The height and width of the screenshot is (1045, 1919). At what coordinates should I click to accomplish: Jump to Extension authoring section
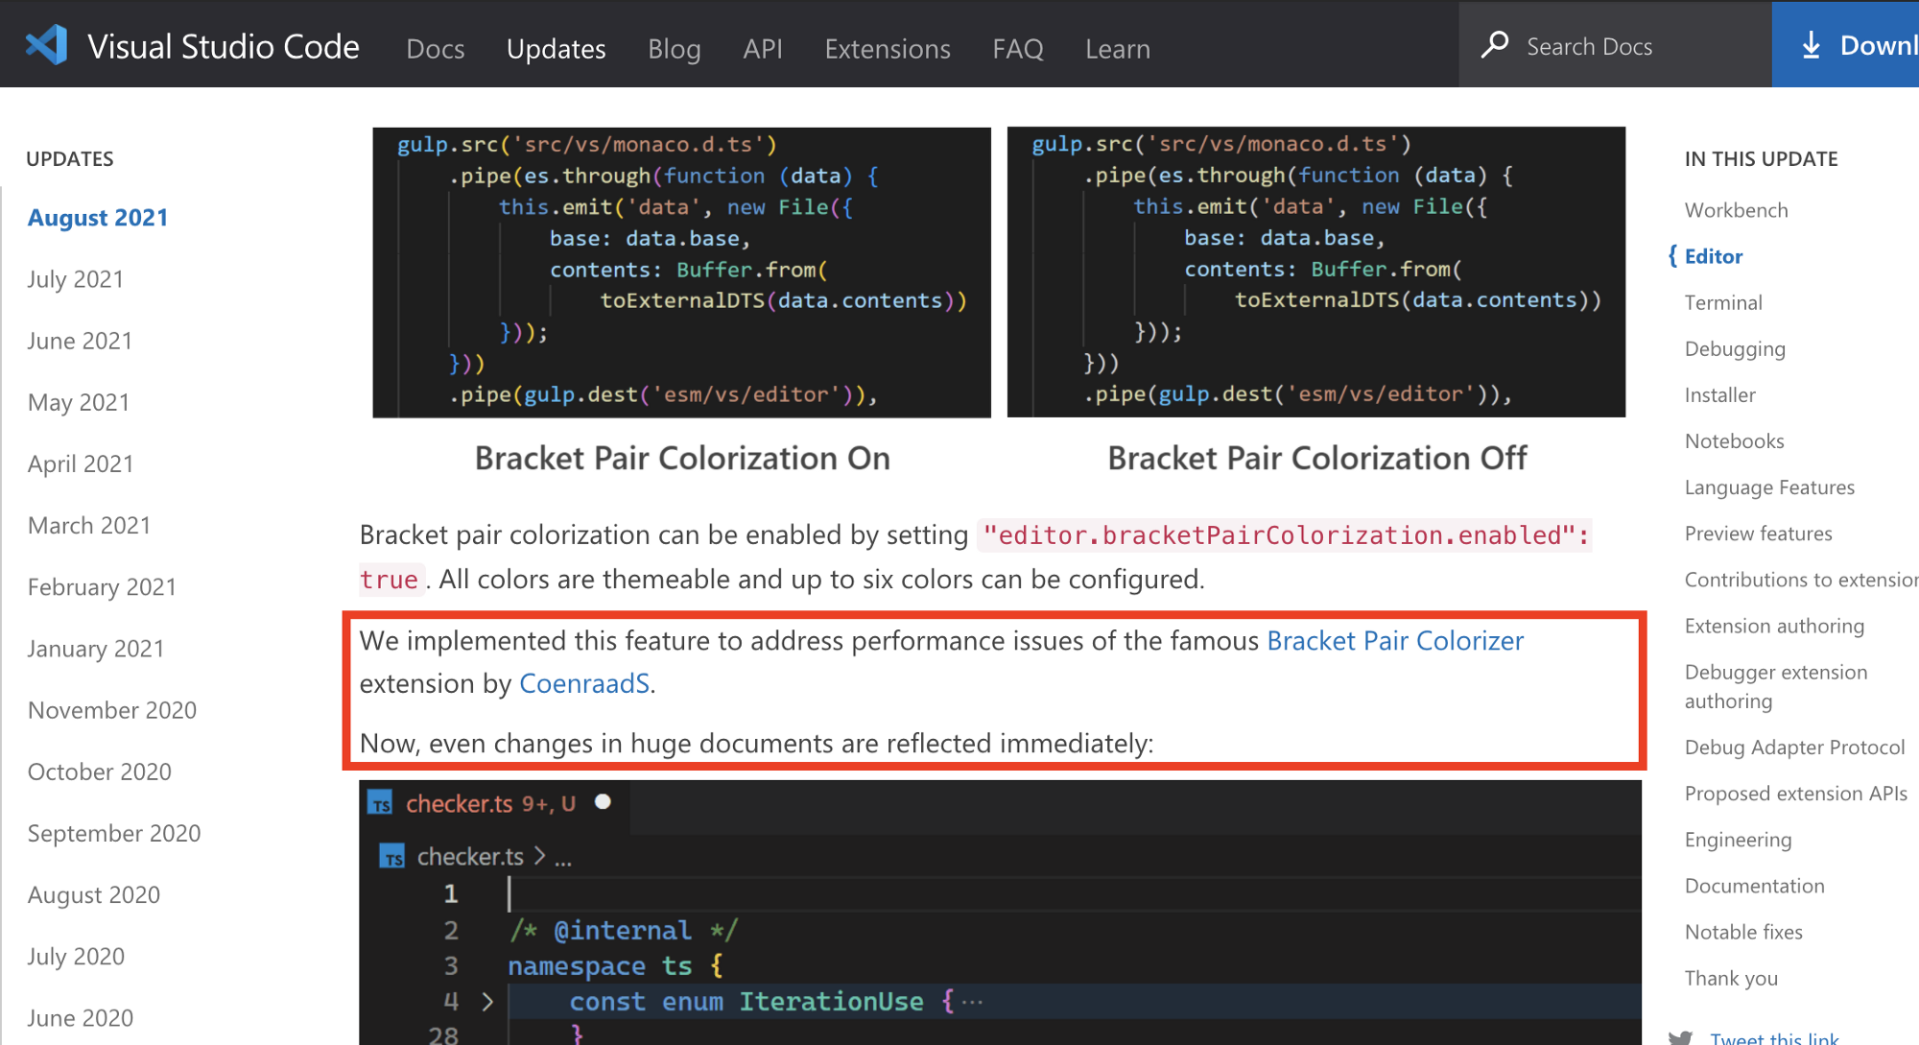pos(1774,626)
